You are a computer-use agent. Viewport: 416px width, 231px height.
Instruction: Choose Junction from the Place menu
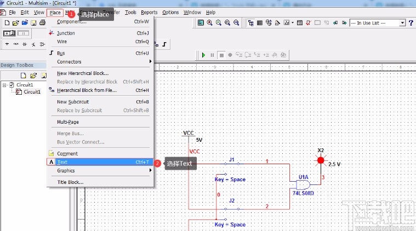(101, 33)
